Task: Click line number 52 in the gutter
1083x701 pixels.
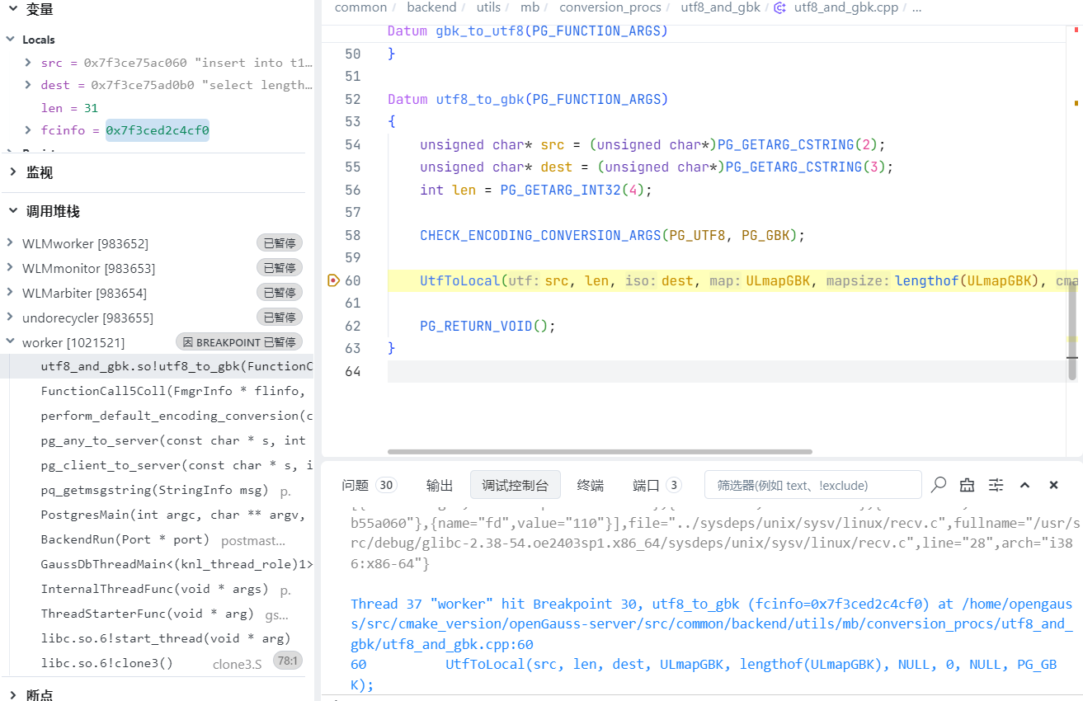Action: click(352, 99)
